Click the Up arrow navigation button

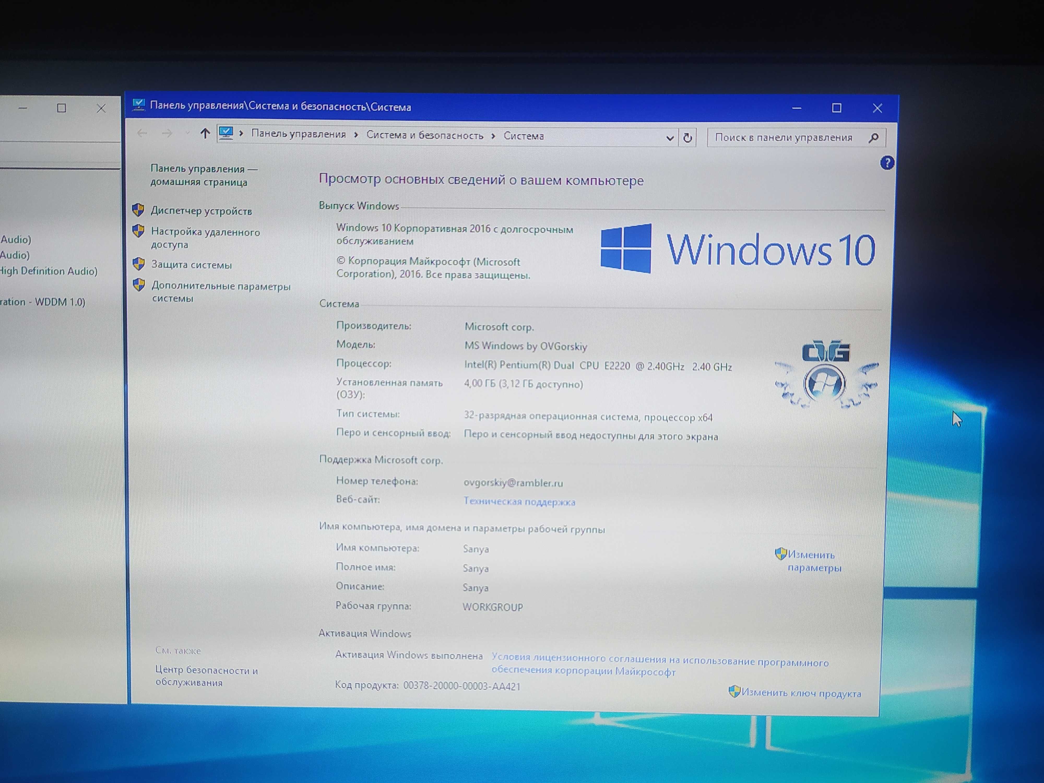pos(204,134)
